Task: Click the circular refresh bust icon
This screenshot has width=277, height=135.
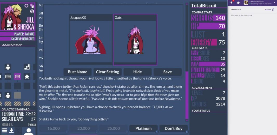Action: click(26, 6)
